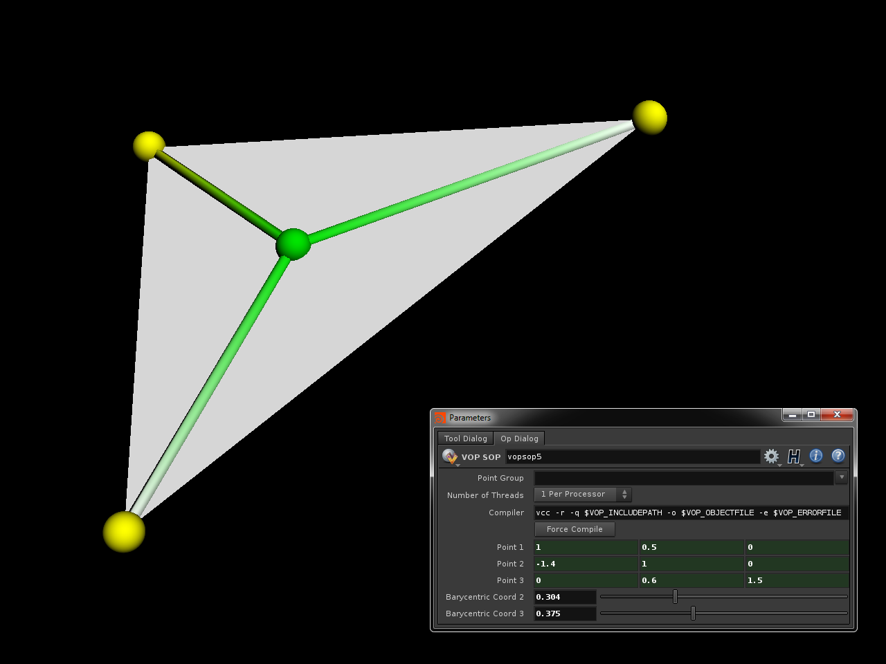Viewport: 886px width, 664px height.
Task: Click the Point 3 z value 1.5
Action: [x=797, y=580]
